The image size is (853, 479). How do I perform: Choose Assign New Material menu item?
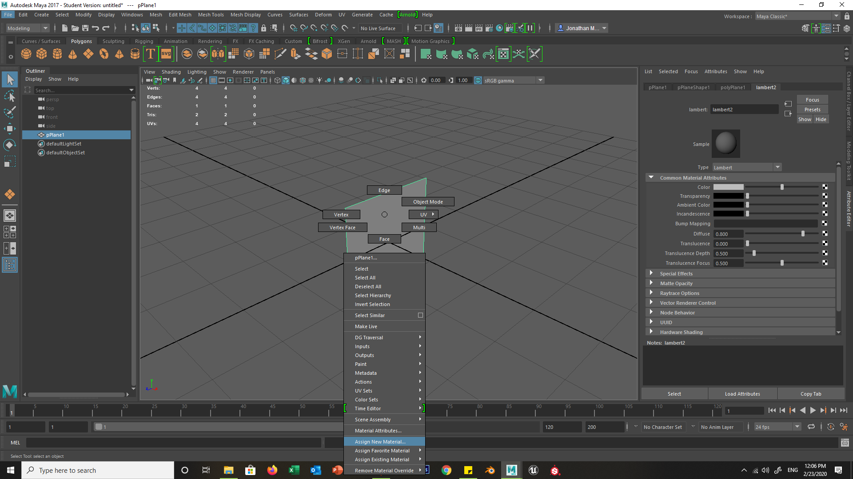[x=380, y=442]
